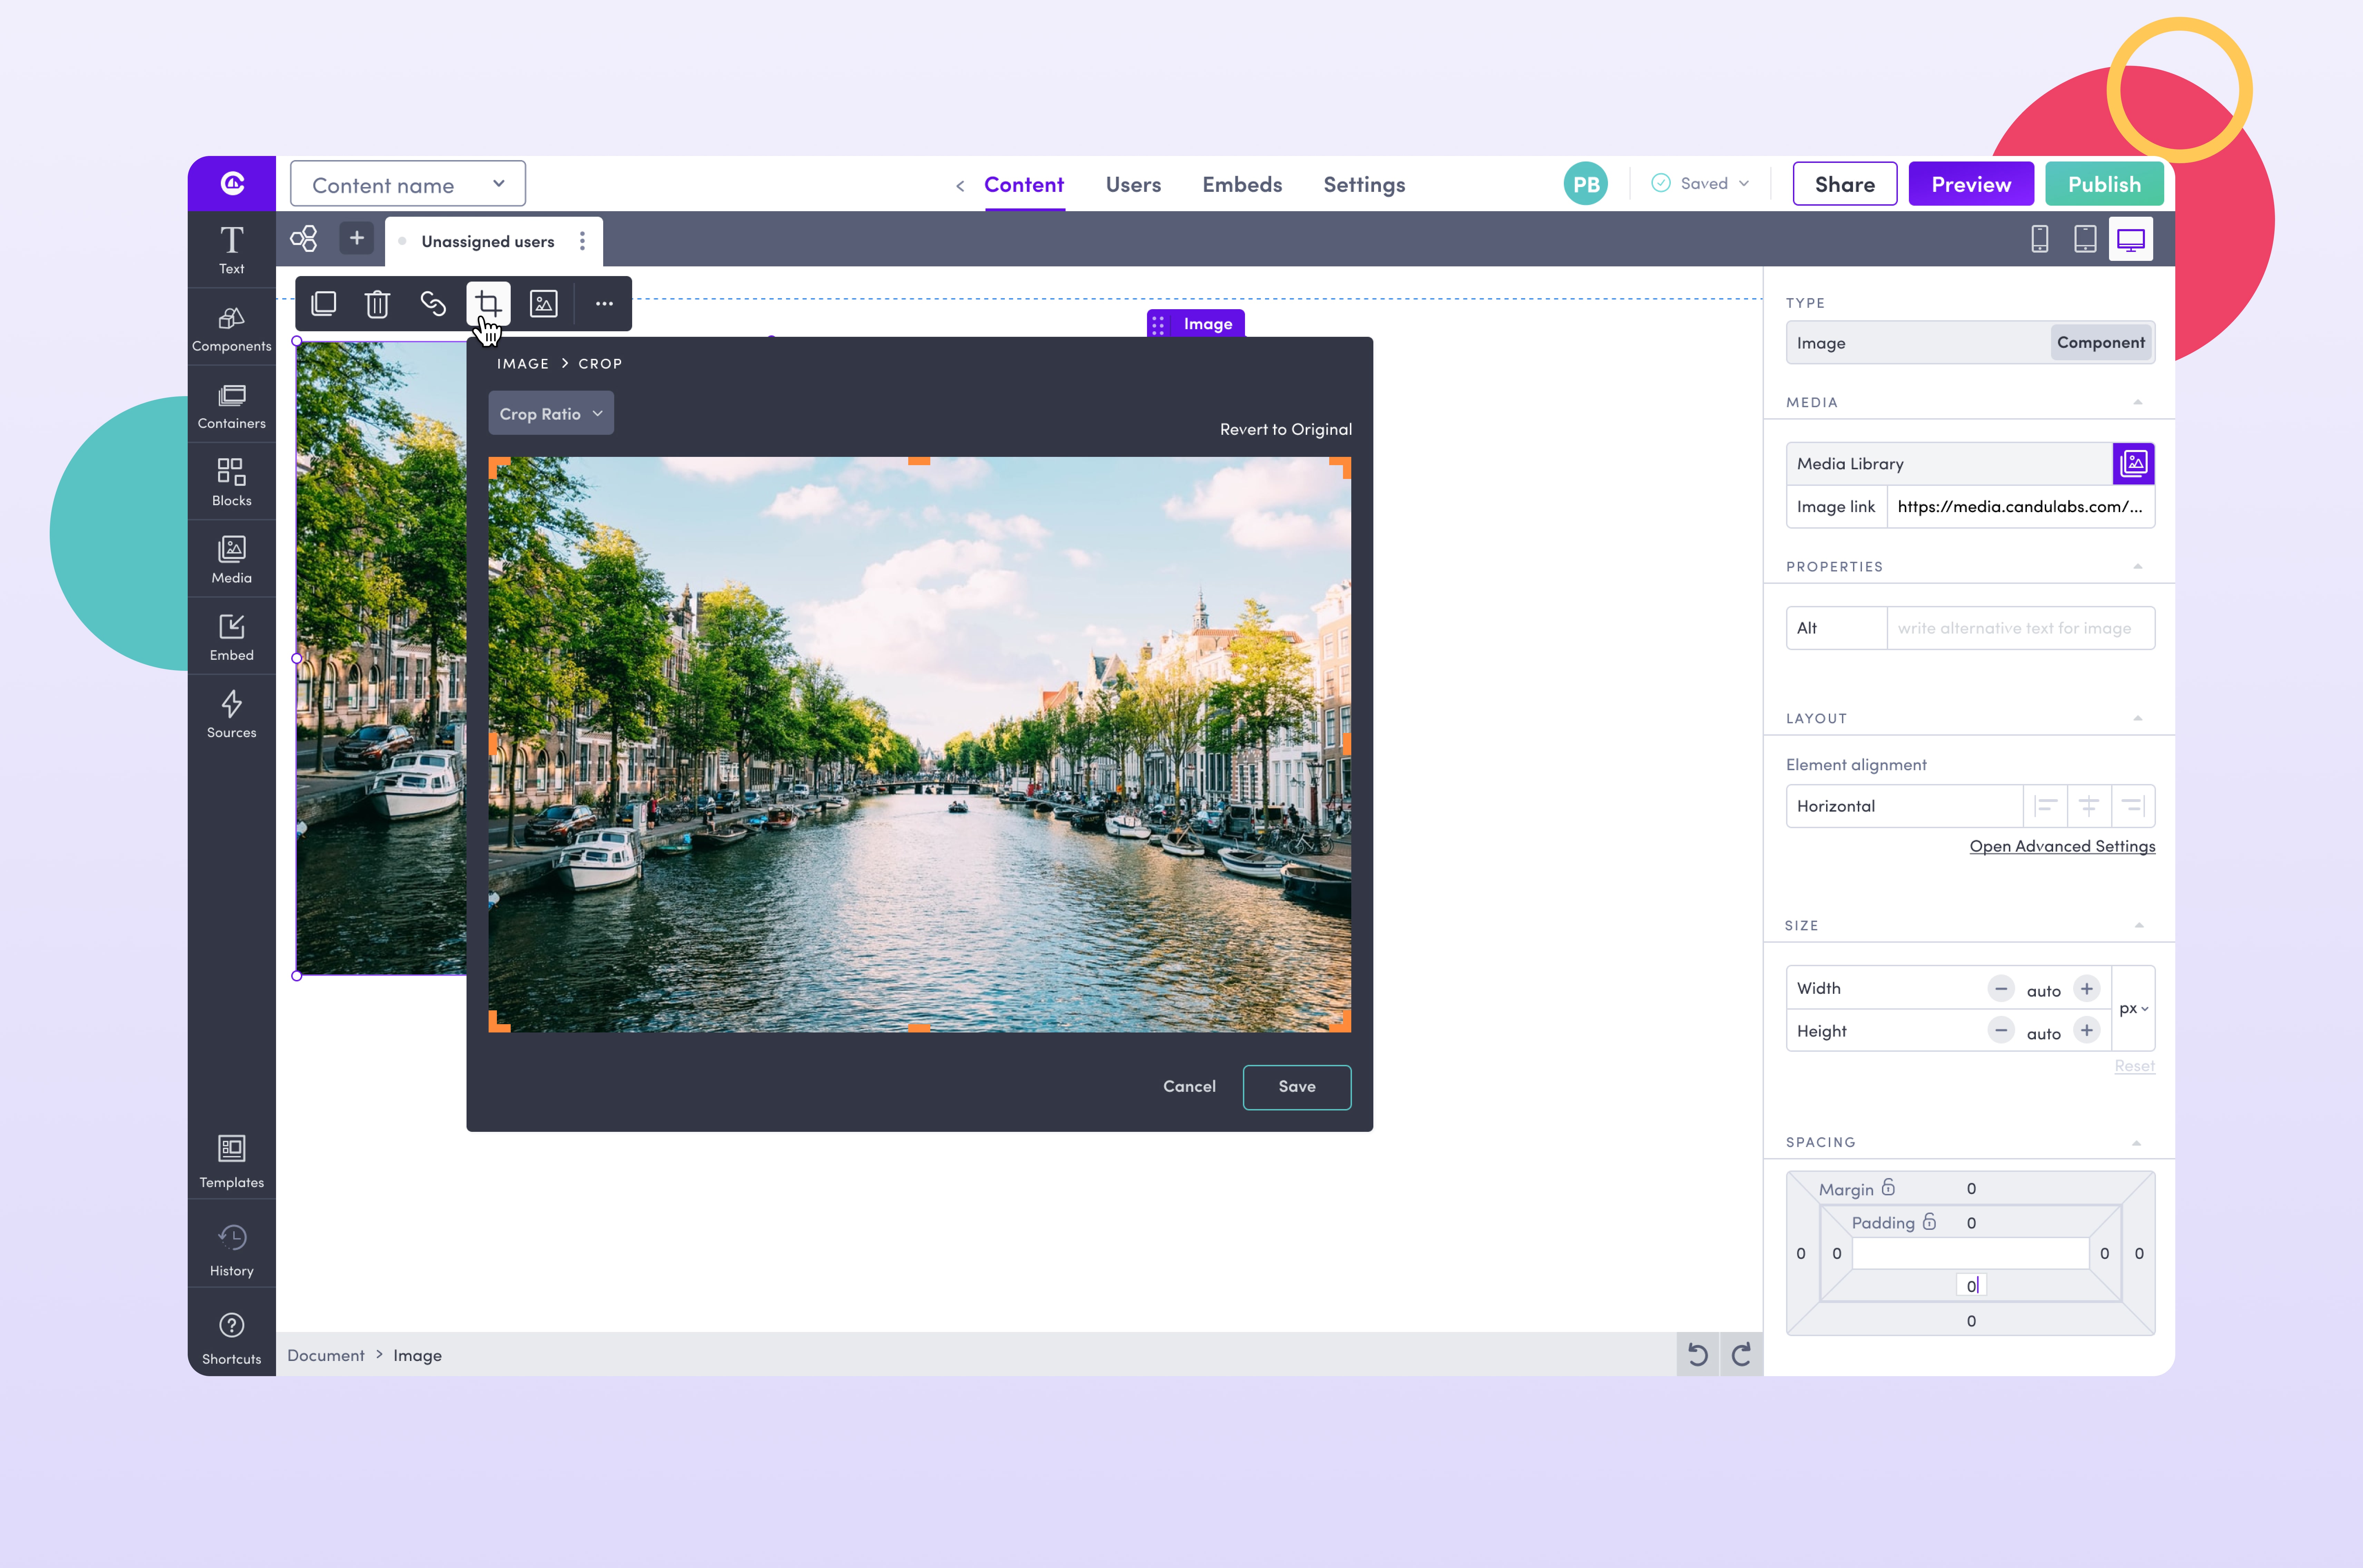Open the Content name dropdown

pyautogui.click(x=408, y=184)
